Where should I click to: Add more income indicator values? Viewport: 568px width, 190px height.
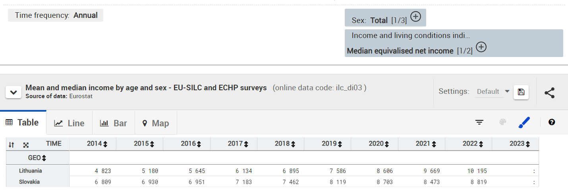481,47
